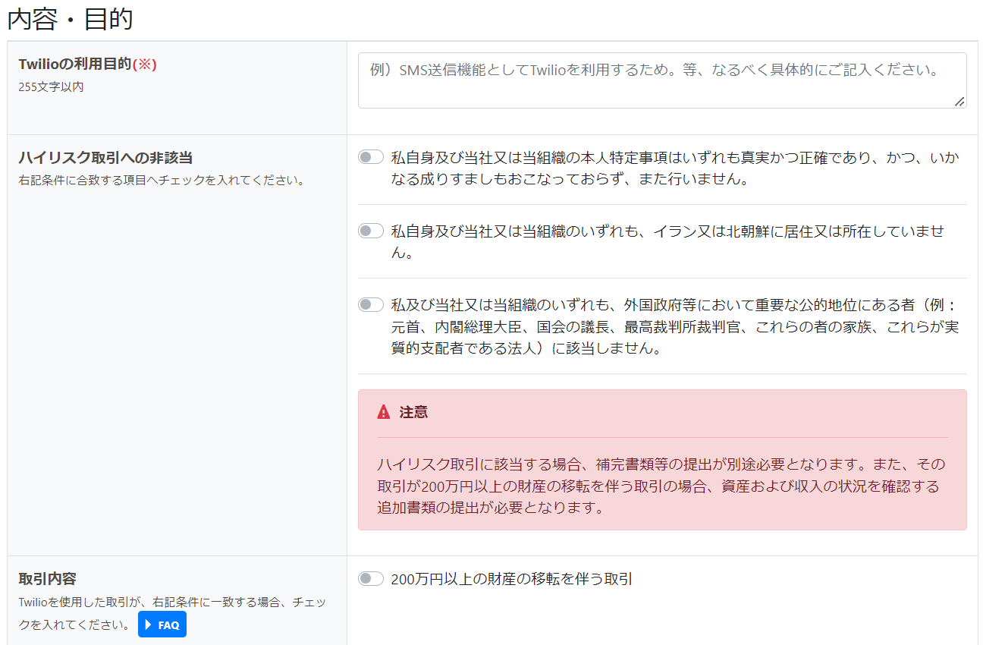
Task: Click the 注意 alert heading
Action: coord(413,412)
